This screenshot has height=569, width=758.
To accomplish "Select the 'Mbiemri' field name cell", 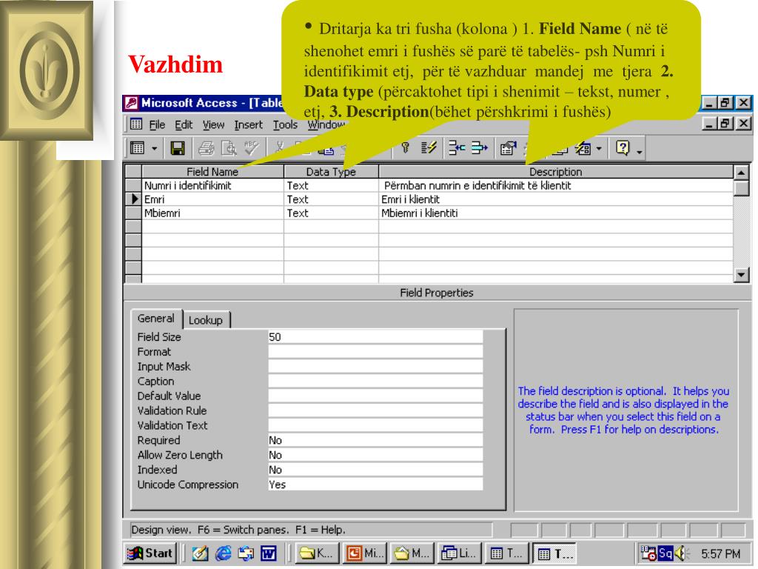I will (x=212, y=213).
